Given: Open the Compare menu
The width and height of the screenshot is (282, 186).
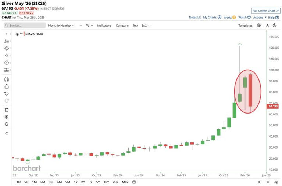Looking at the screenshot, I should (x=122, y=26).
